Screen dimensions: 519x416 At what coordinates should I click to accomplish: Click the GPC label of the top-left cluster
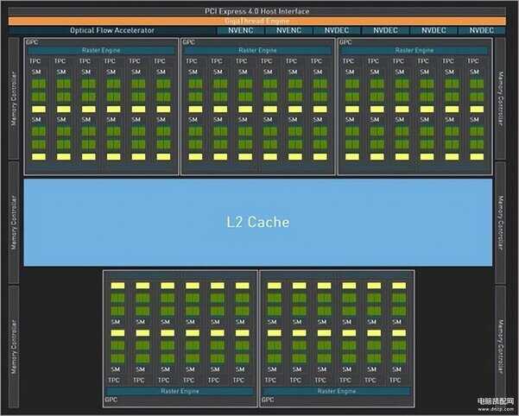[x=32, y=42]
